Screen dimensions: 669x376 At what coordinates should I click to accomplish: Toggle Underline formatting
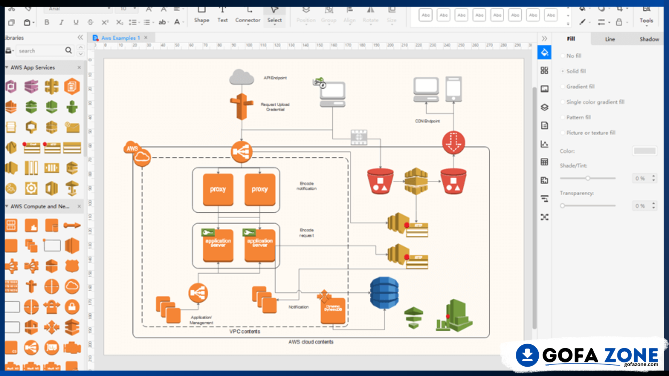coord(76,22)
